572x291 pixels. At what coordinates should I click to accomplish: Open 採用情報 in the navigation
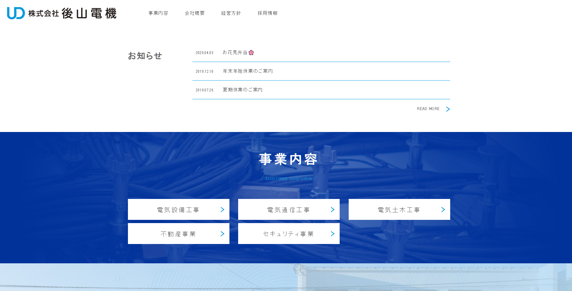tap(267, 13)
